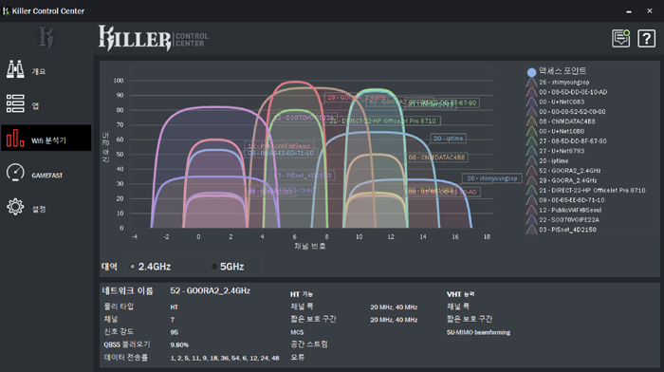Select the 5GHz band radio button
This screenshot has height=372, width=664.
click(x=214, y=267)
